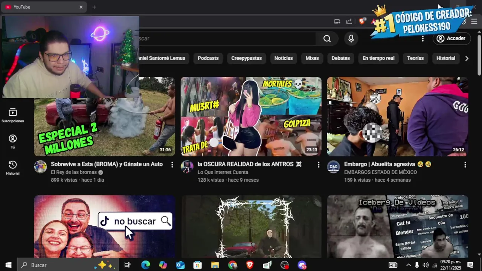
Task: Open channel EMBARGOS ESTADO DE MÉXICO
Action: [380, 172]
